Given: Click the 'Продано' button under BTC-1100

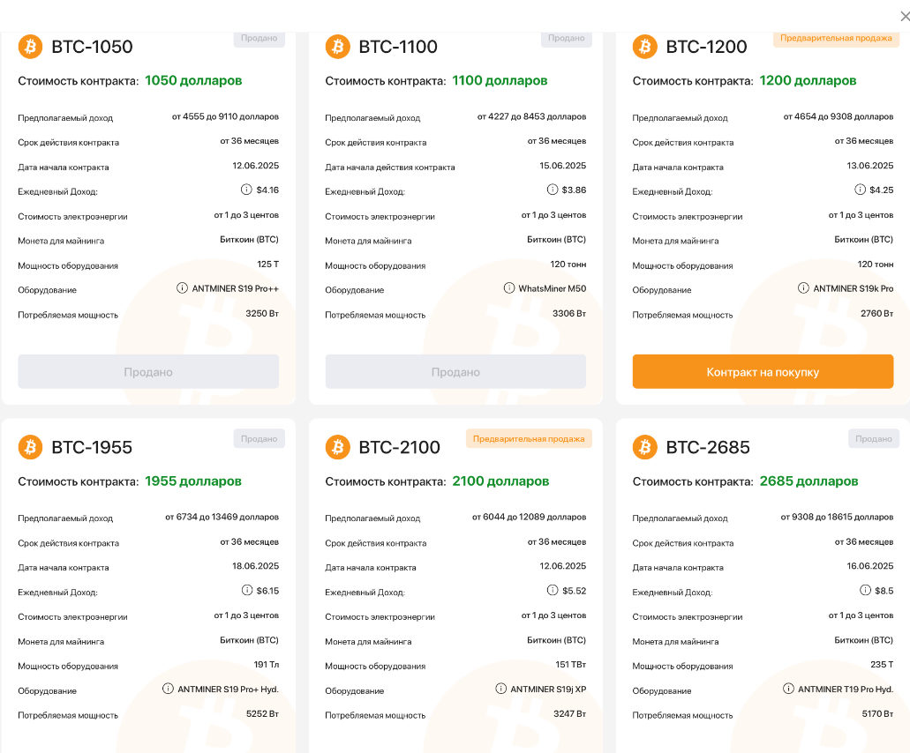Looking at the screenshot, I should [455, 371].
